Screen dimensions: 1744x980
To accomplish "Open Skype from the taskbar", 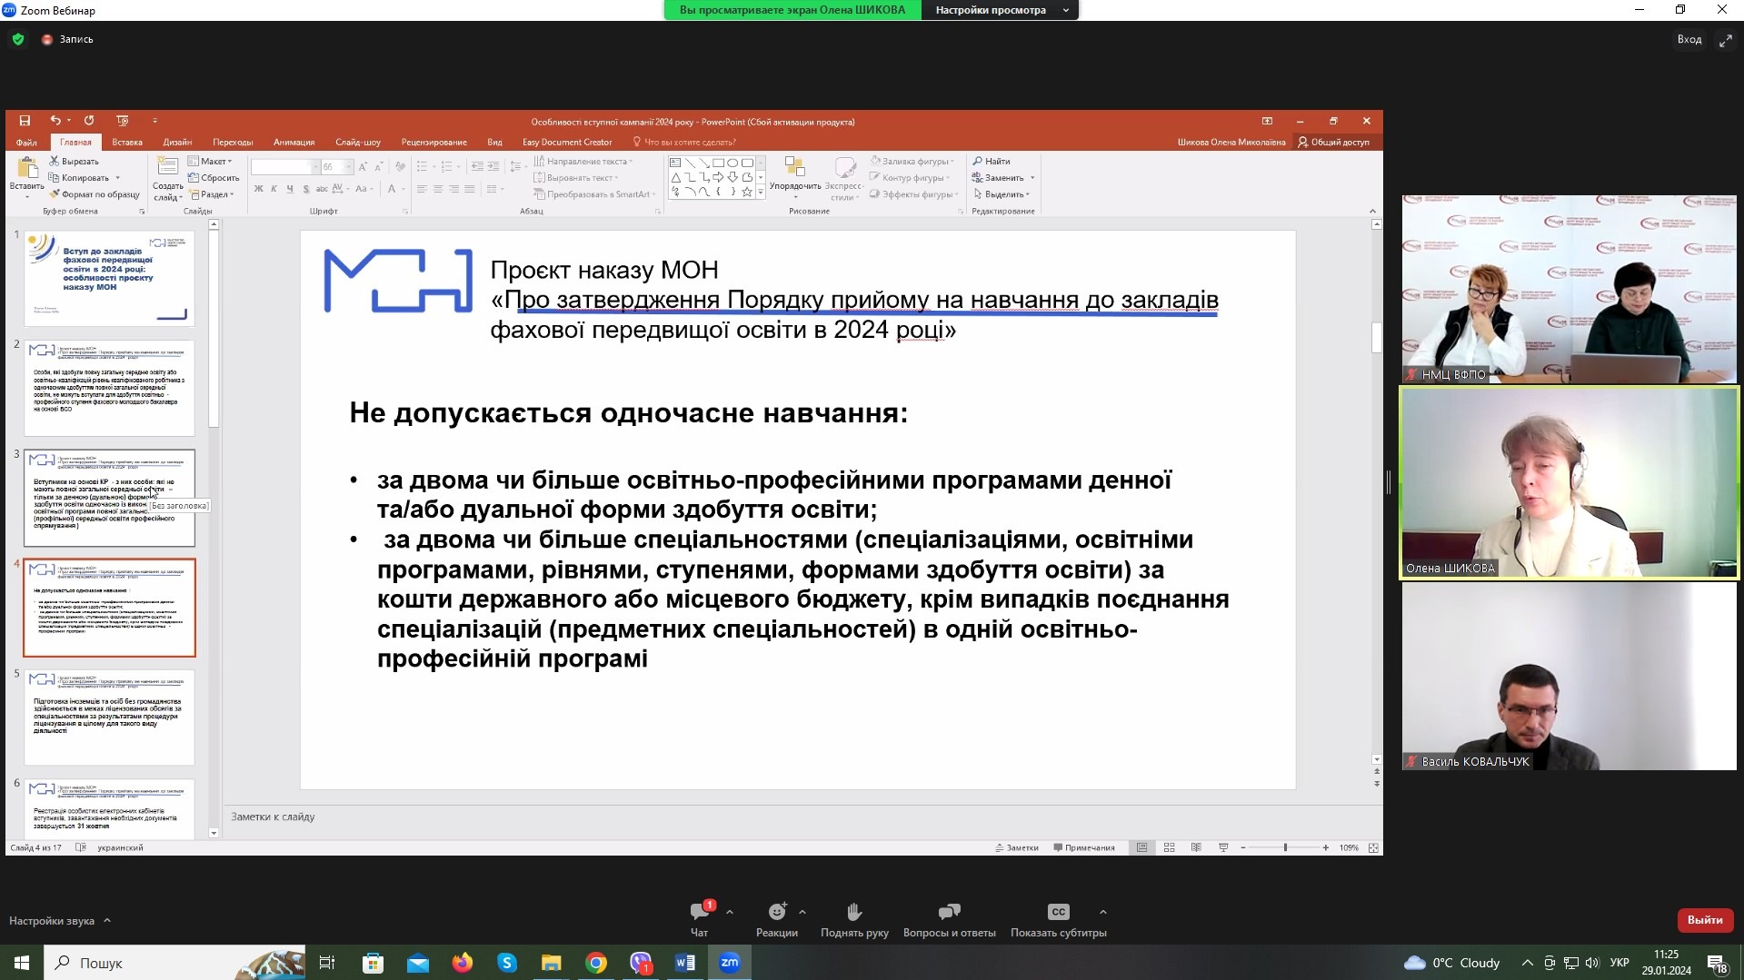I will 507,963.
